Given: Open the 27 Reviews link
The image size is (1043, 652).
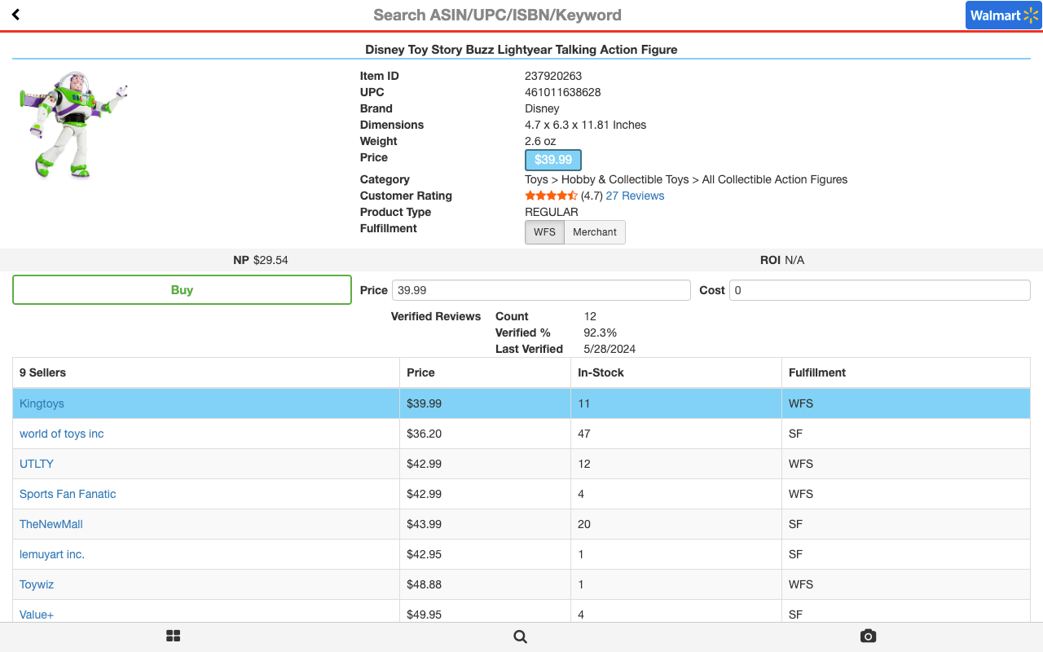Looking at the screenshot, I should 635,196.
